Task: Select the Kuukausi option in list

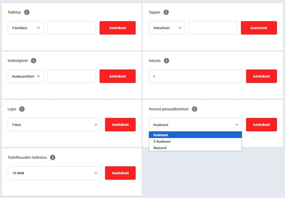Action: coord(195,135)
